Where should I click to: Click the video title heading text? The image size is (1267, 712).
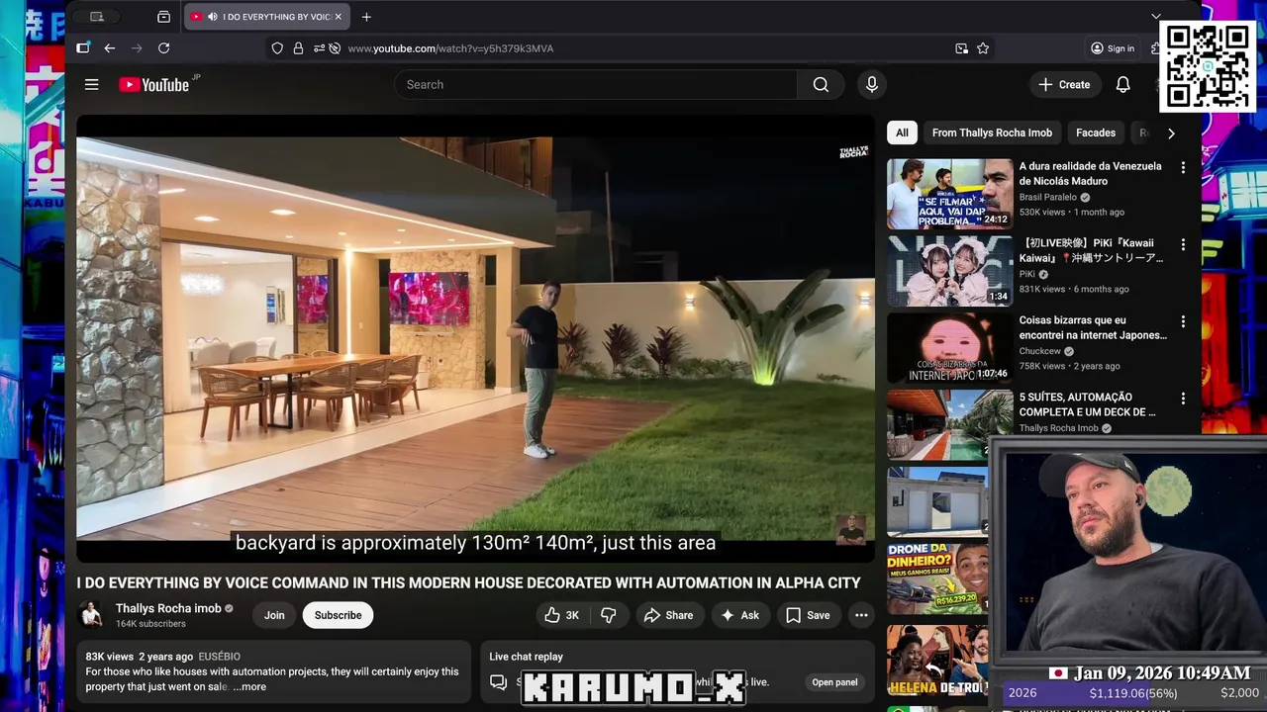click(469, 583)
